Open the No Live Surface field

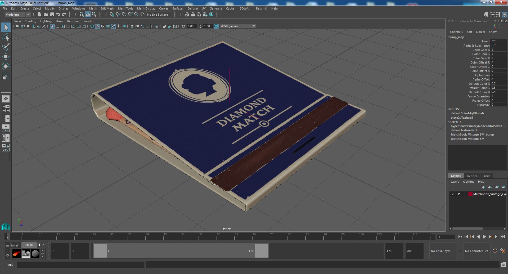[x=159, y=15]
